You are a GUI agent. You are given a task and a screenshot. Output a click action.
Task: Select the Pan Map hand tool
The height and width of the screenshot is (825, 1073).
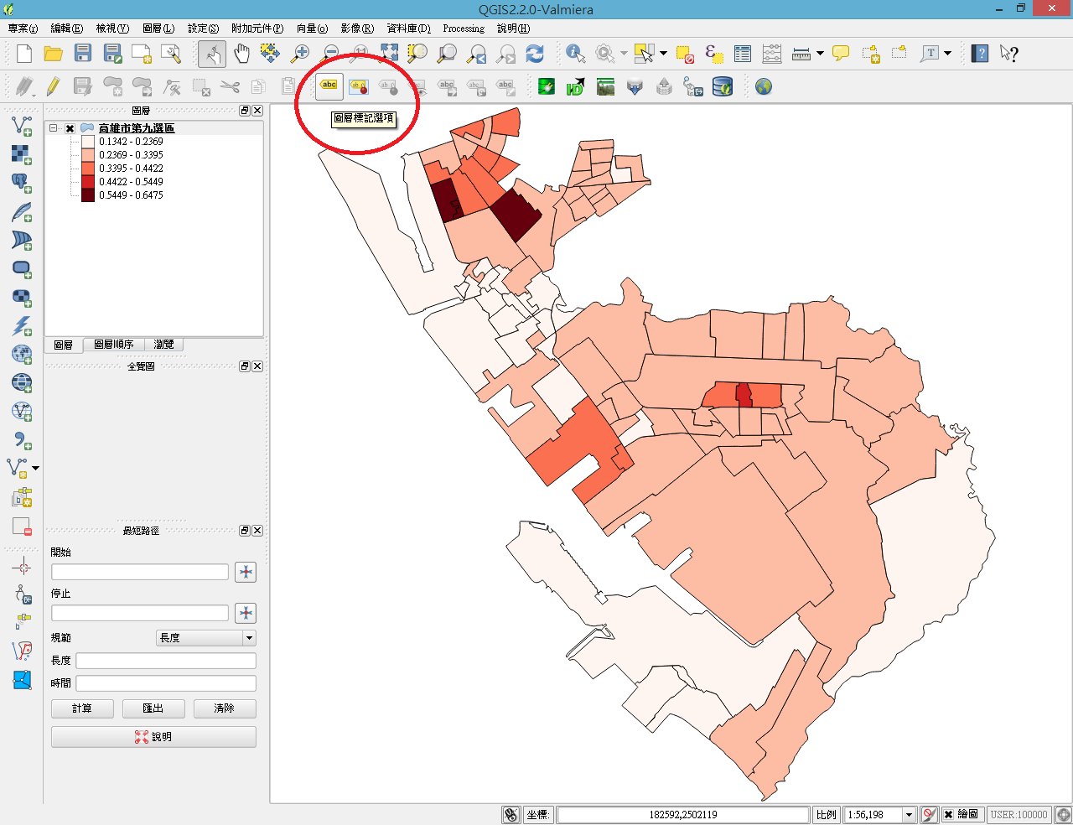click(x=242, y=54)
